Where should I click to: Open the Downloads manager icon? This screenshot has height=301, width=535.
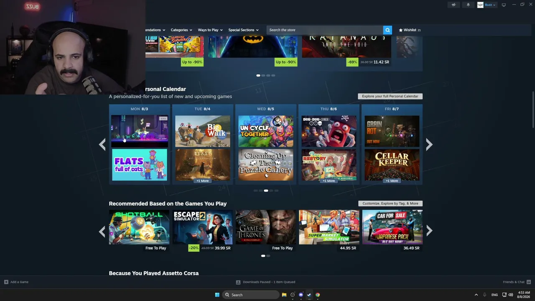(238, 282)
